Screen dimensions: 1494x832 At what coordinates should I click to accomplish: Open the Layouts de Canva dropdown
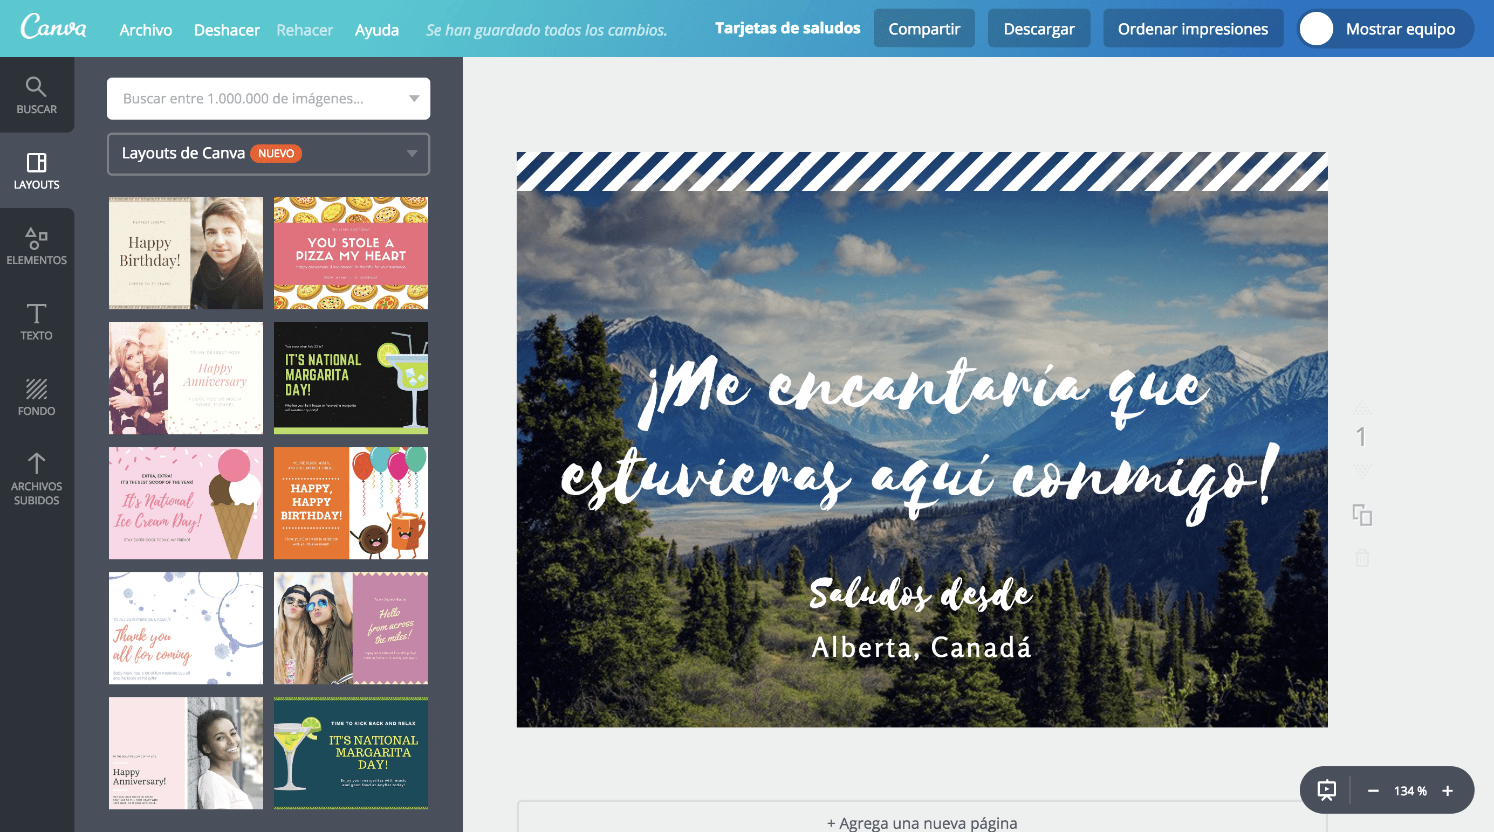click(x=269, y=154)
